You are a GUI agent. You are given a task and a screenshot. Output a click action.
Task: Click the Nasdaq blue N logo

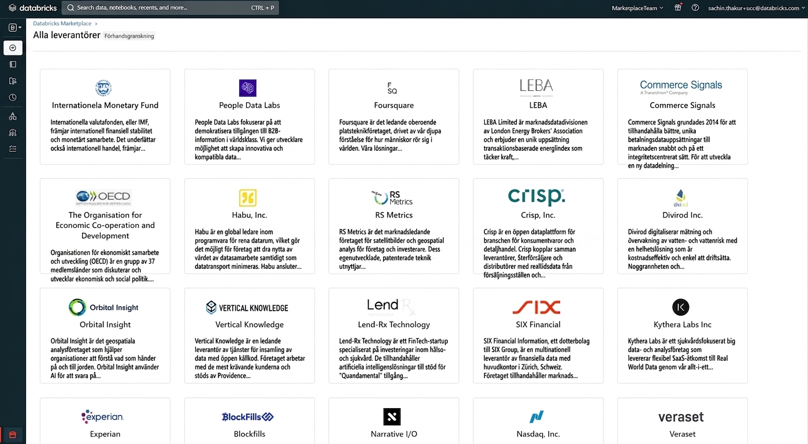click(x=537, y=417)
